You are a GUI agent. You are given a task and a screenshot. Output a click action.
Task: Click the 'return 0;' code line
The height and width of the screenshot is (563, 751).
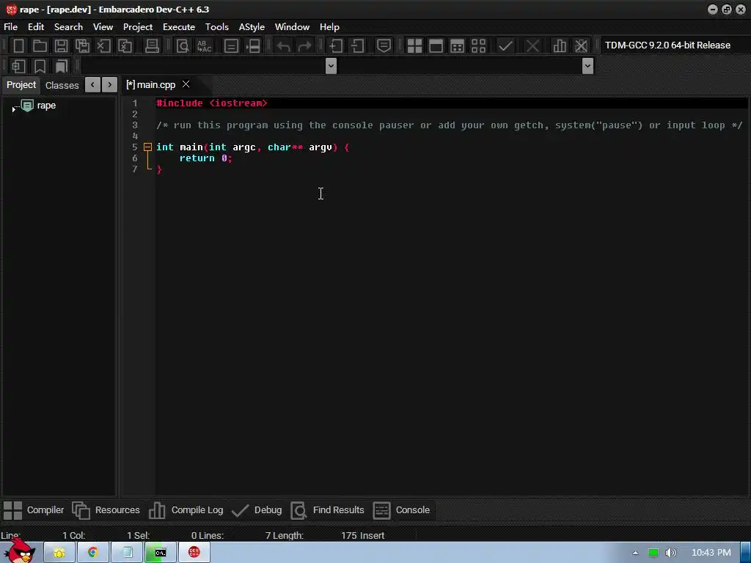click(x=206, y=158)
